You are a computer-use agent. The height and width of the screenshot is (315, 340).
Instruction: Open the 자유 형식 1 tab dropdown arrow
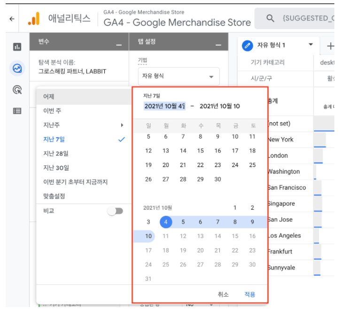tap(311, 45)
